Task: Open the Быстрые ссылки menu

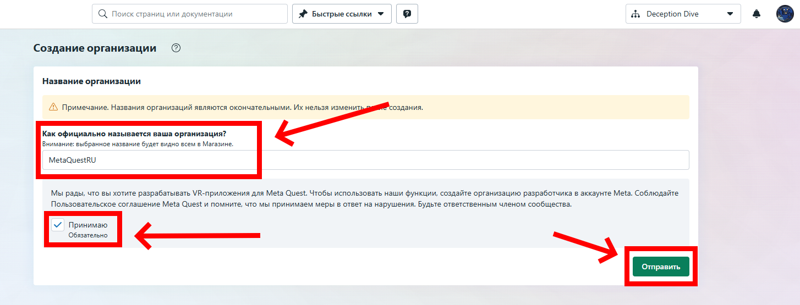Action: pos(342,14)
